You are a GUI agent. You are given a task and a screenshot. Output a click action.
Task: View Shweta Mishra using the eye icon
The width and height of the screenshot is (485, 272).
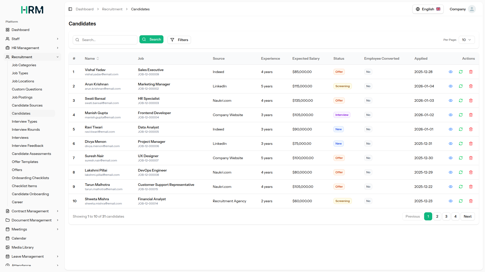pos(450,201)
